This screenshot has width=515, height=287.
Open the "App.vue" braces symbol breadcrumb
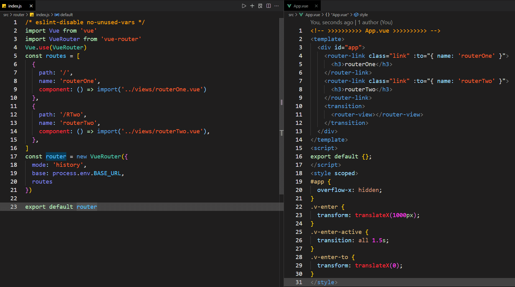pyautogui.click(x=340, y=15)
